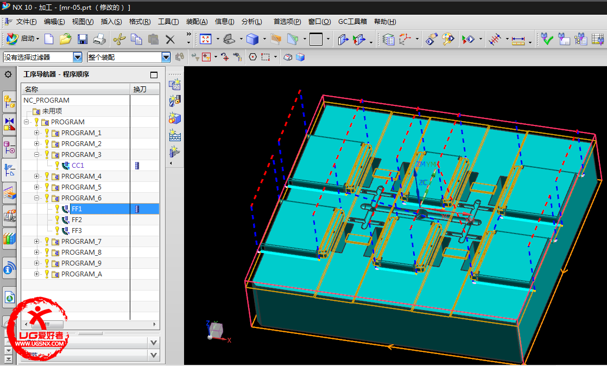Image resolution: width=607 pixels, height=366 pixels.
Task: Open a part with the folder icon
Action: coord(65,39)
